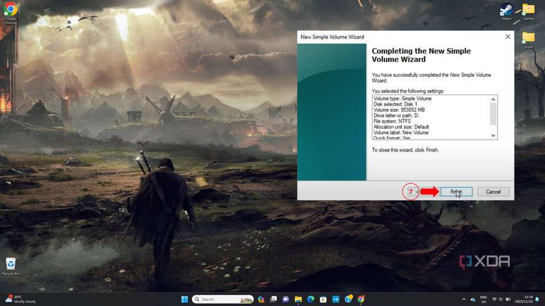Click the Wi-Fi network tray icon
Viewport: 545px width, 306px height.
[494, 299]
